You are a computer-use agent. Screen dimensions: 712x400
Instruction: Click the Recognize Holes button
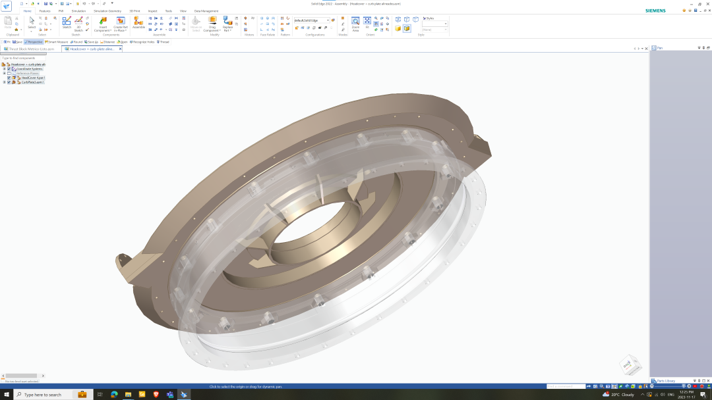point(142,41)
